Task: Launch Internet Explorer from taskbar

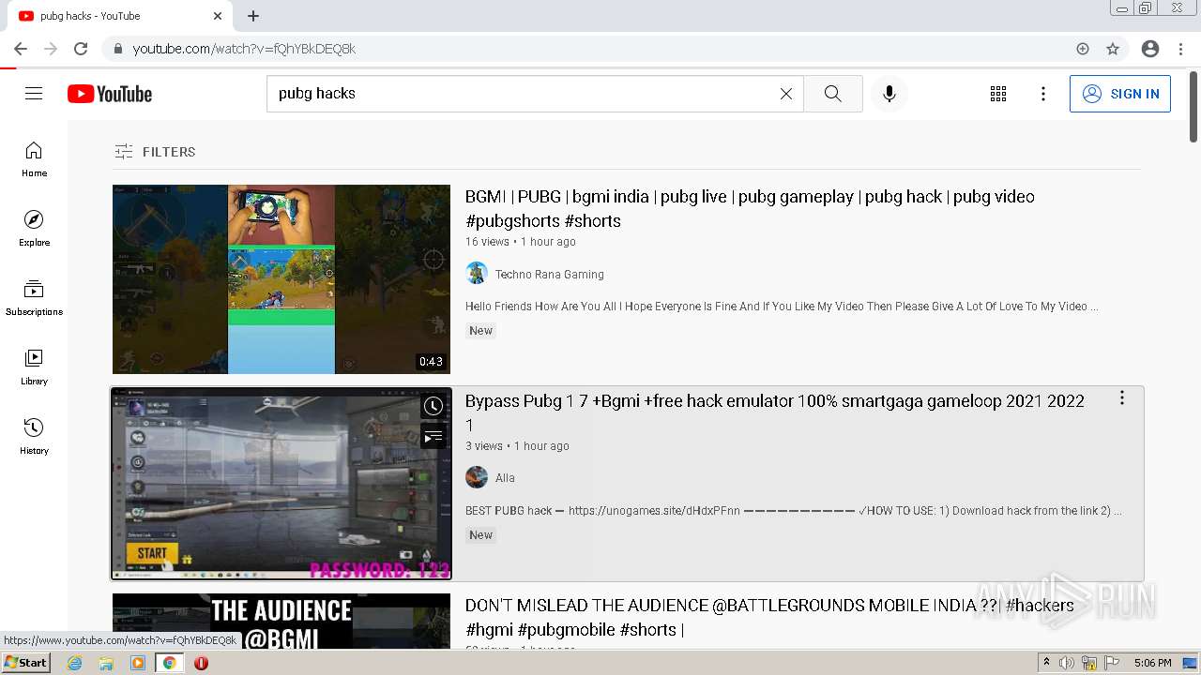Action: point(75,663)
